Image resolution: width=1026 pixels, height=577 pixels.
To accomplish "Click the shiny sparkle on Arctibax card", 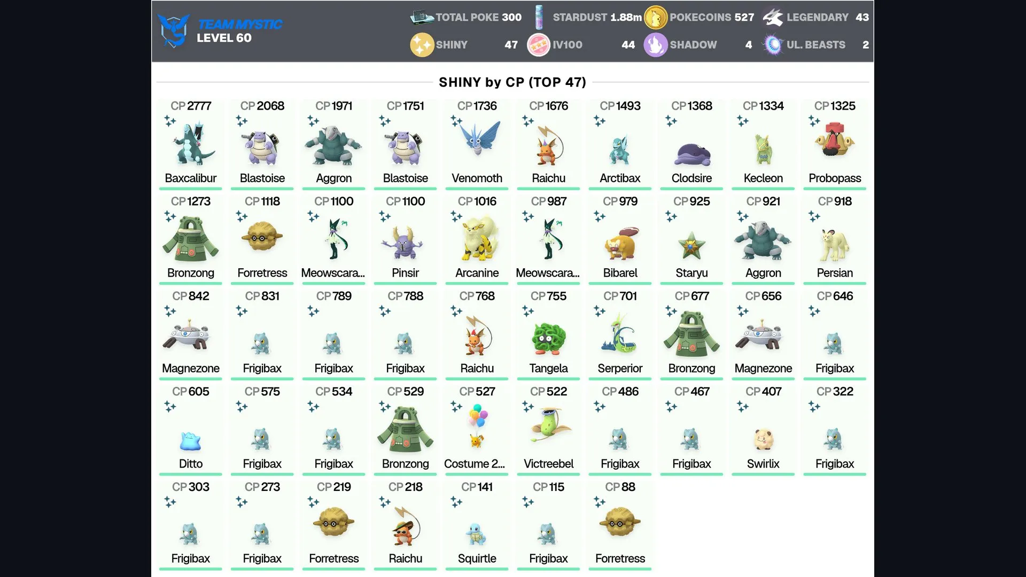I will (600, 121).
